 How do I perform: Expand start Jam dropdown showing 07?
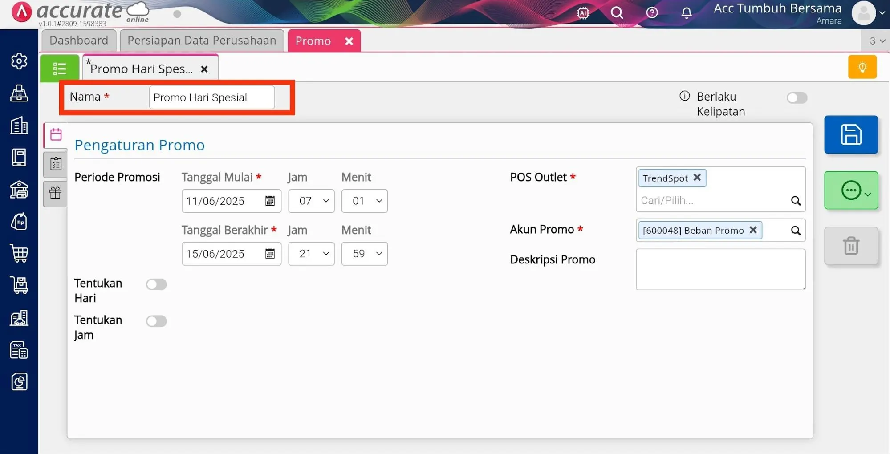click(x=311, y=201)
